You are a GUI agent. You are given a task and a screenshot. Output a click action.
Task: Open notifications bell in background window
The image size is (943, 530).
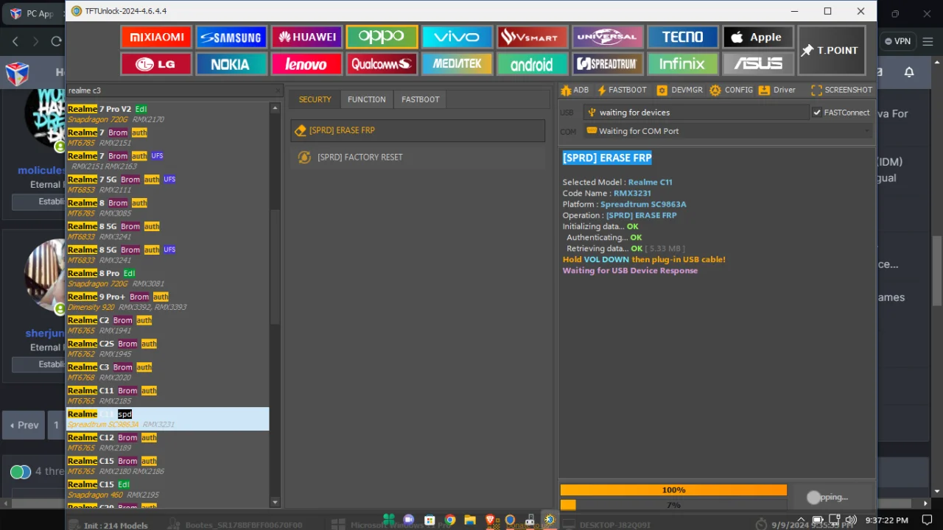coord(909,72)
